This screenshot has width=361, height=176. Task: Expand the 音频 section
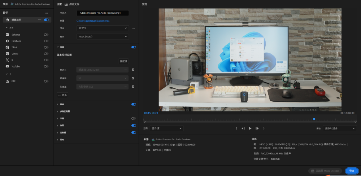point(58,105)
